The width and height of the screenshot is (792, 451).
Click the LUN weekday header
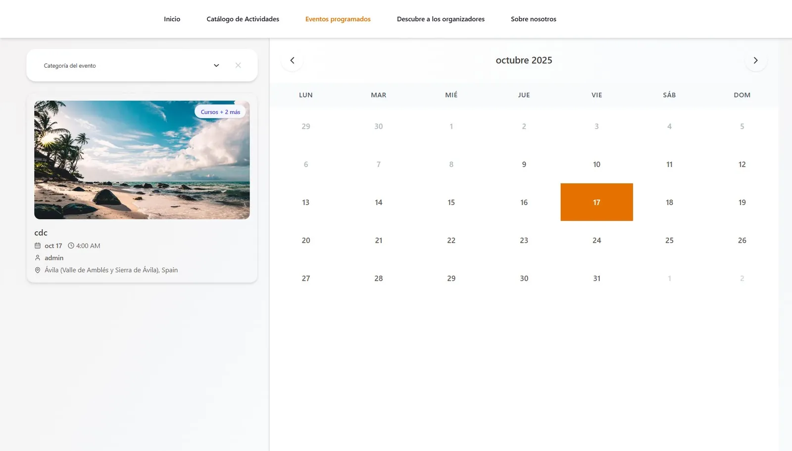(306, 95)
